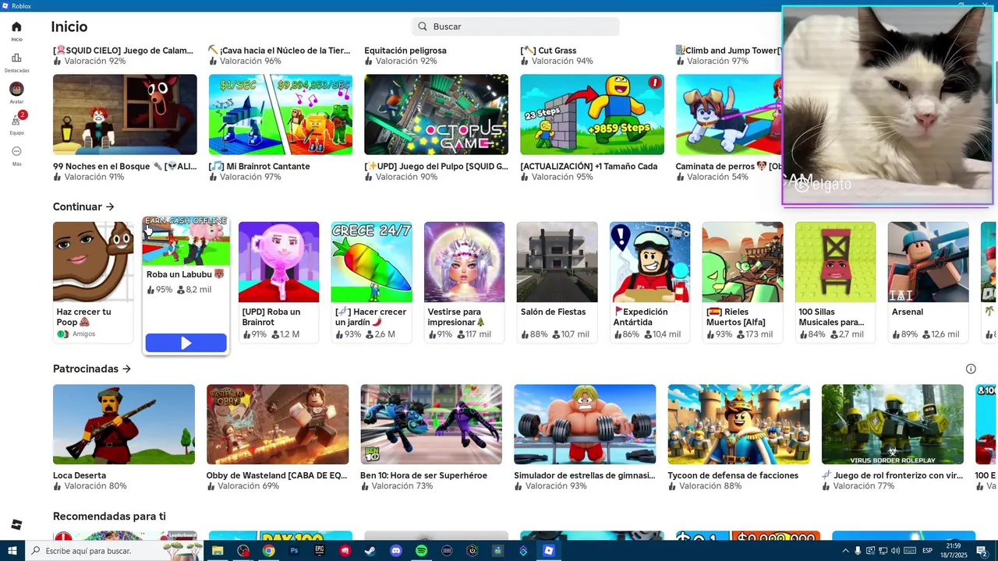Open Photoshop from the taskbar

coord(294,551)
